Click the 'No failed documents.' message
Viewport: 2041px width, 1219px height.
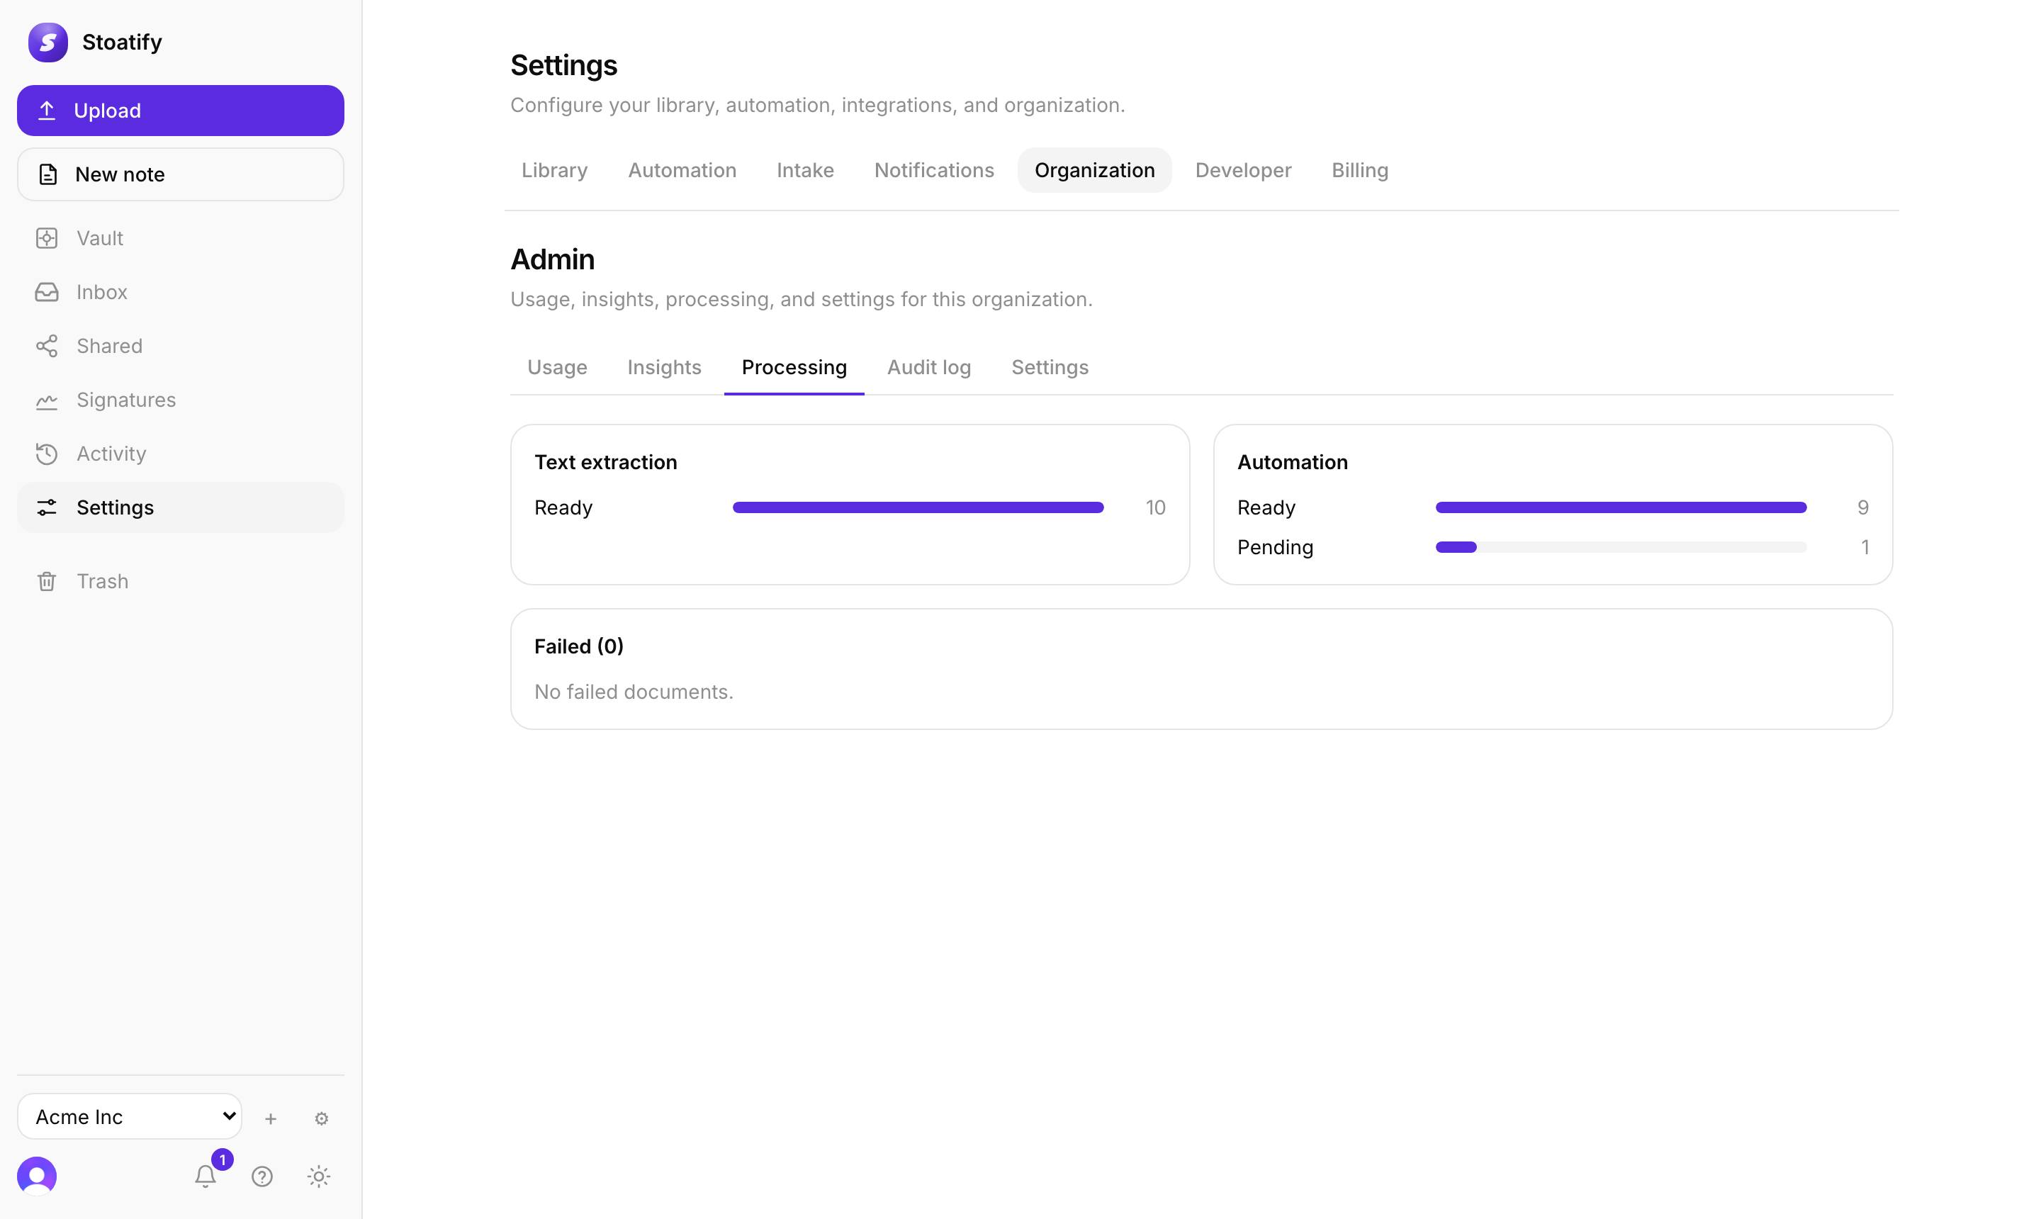point(634,692)
